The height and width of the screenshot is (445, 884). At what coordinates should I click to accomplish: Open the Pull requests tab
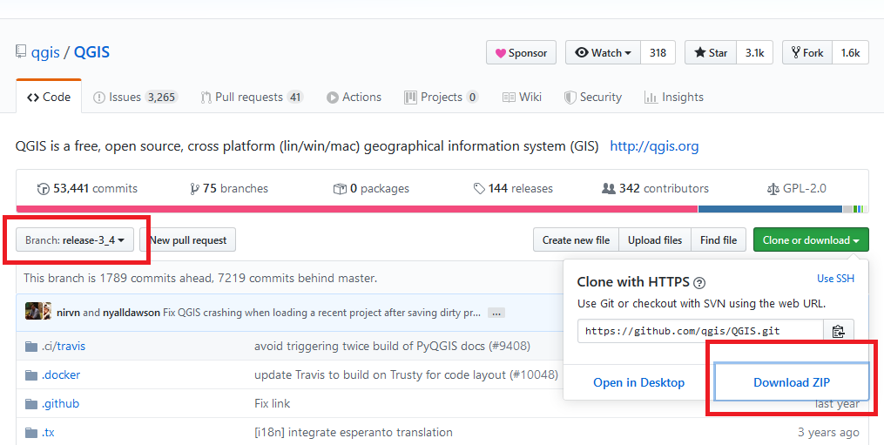251,98
